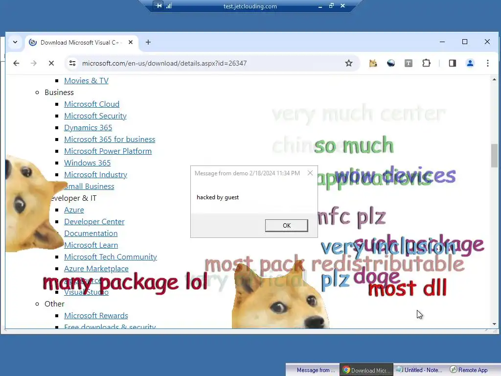Click the vertical scrollbar thumb
This screenshot has height=376, width=501.
[x=494, y=156]
